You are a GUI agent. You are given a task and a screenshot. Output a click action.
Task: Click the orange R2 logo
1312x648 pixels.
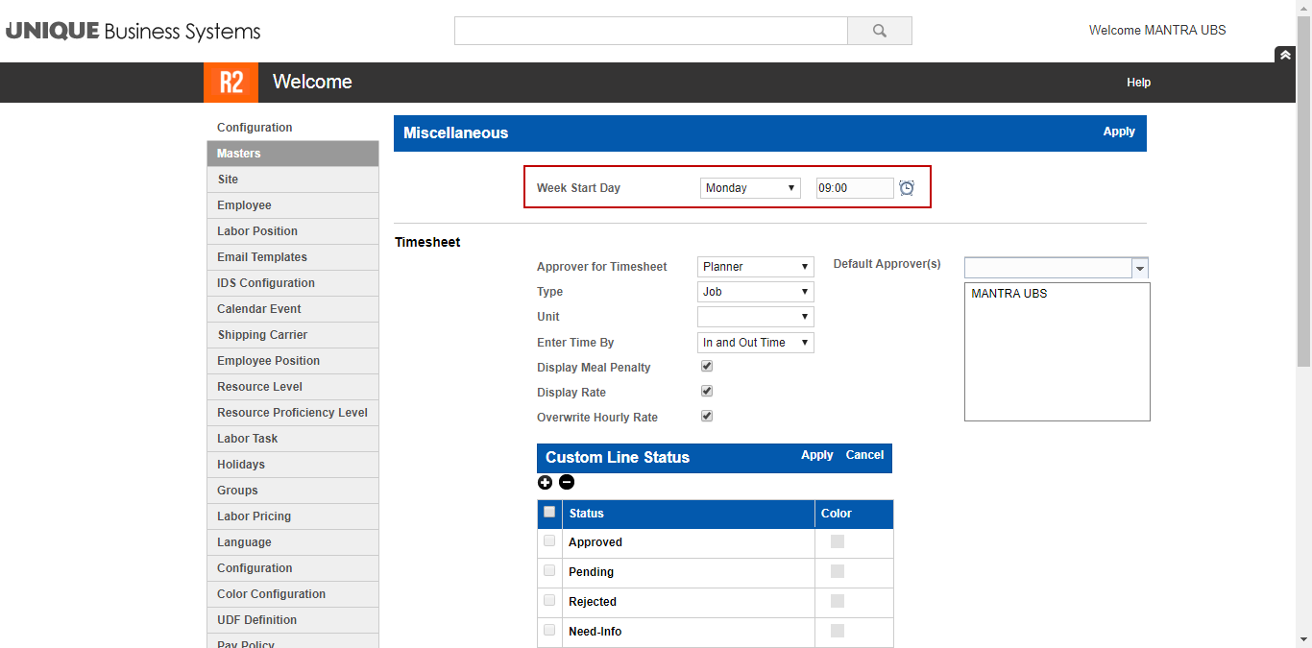(231, 83)
